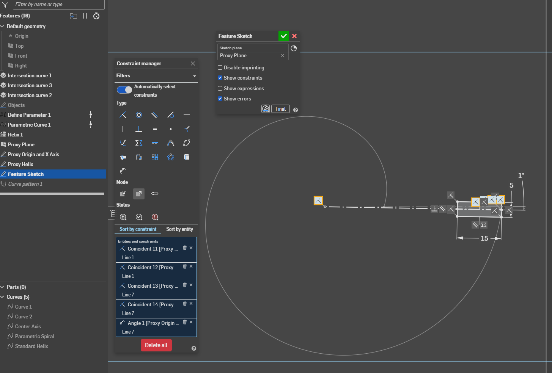Remove Coincident 12 from list with X

click(191, 266)
